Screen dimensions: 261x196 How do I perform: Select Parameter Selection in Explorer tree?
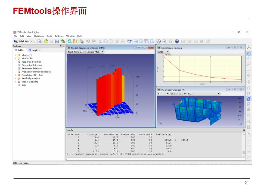pyautogui.click(x=32, y=65)
